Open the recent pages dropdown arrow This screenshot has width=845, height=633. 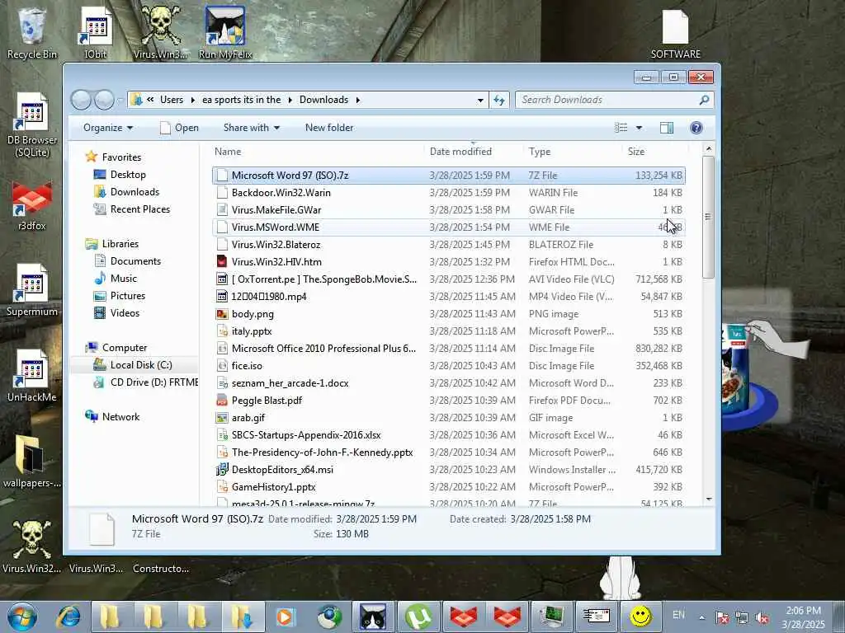coord(120,100)
